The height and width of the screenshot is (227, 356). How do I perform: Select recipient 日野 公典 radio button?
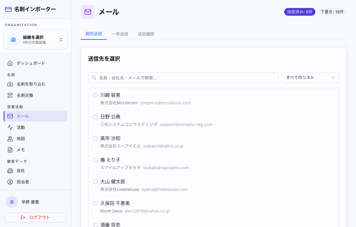pyautogui.click(x=96, y=117)
